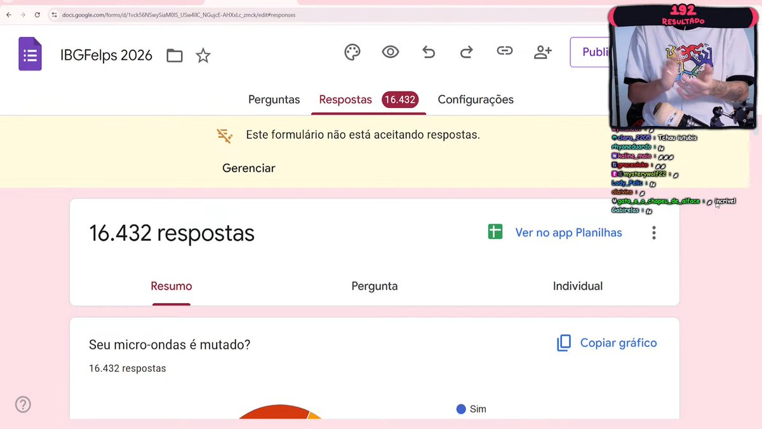
Task: Switch to the Individual responses view
Action: click(x=577, y=286)
